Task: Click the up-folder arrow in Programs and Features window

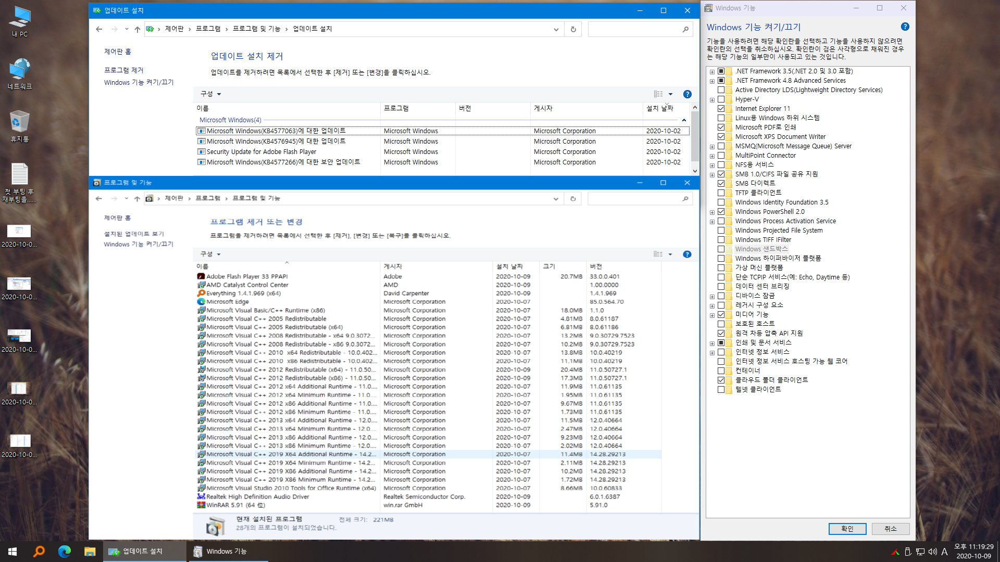Action: (x=137, y=199)
